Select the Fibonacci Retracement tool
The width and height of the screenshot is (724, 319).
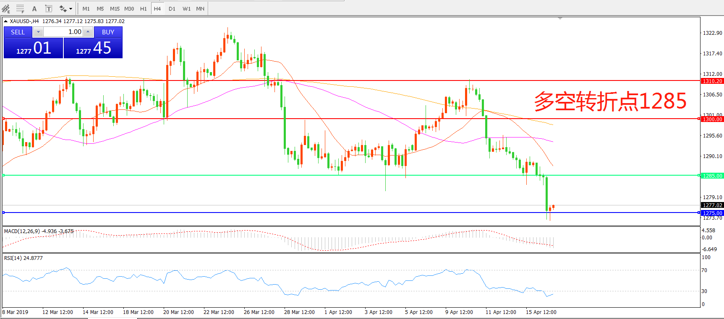click(x=20, y=8)
